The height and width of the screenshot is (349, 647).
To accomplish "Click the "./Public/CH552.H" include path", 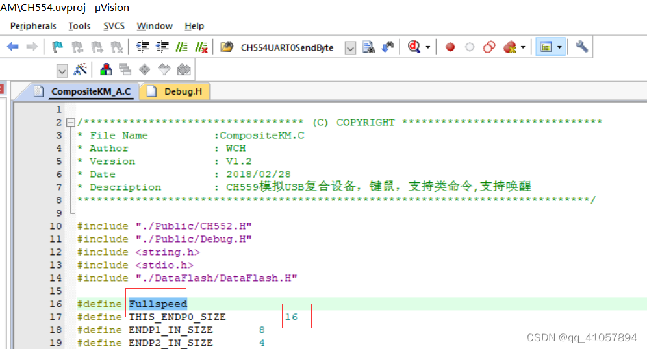I will click(194, 226).
